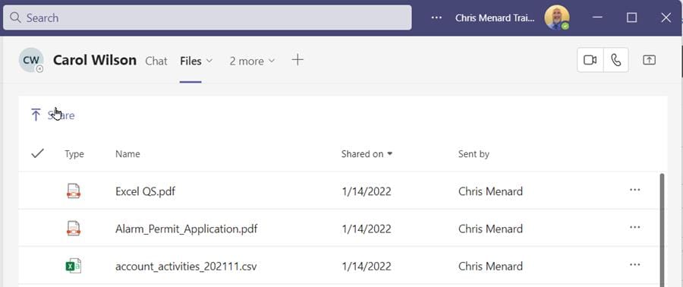Start a video call with Carol Wilson

click(x=590, y=60)
